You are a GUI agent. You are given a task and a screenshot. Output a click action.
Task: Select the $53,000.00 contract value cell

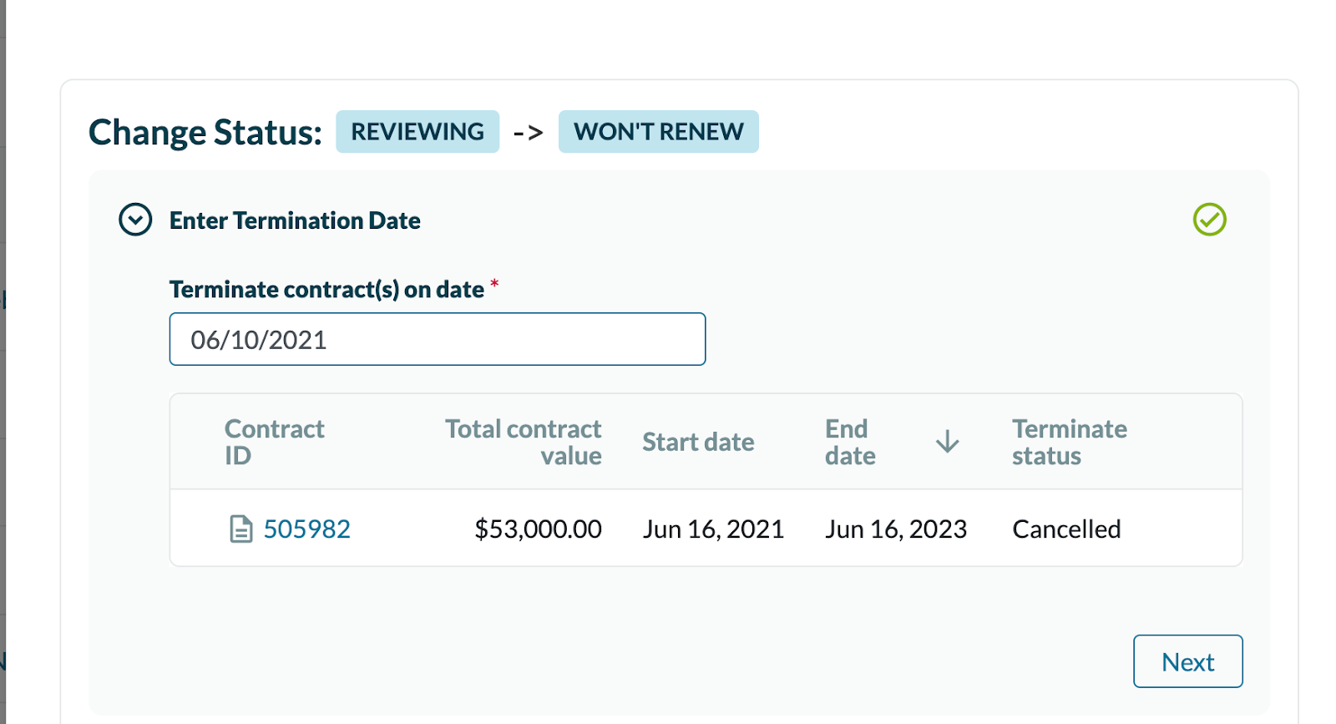538,529
